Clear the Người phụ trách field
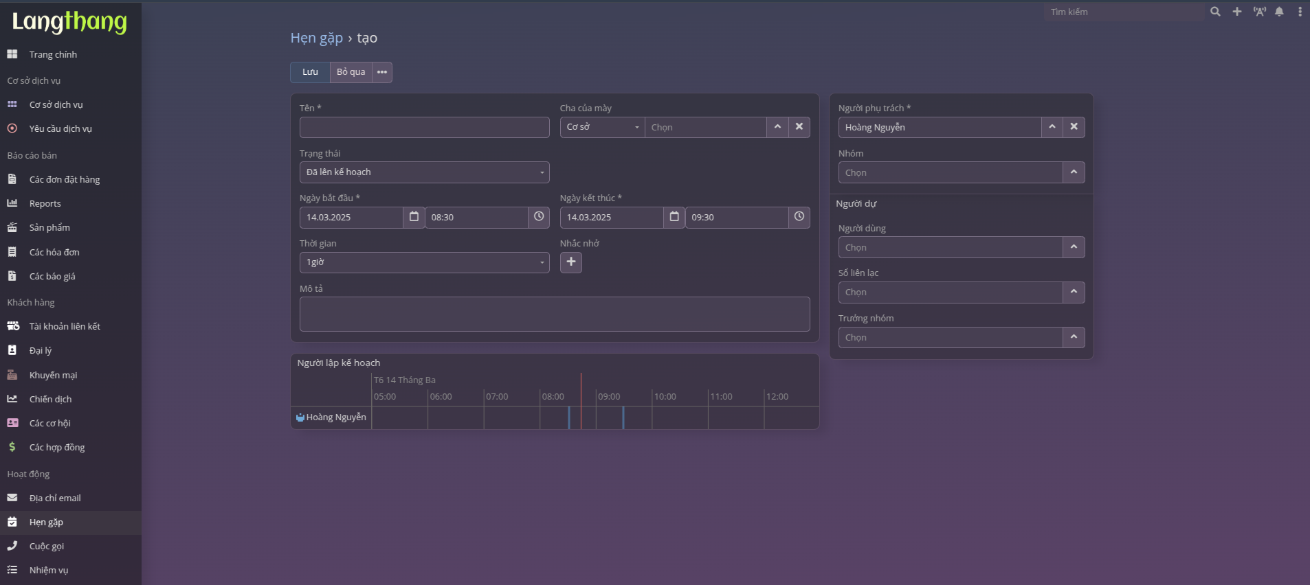Screen dimensions: 1310x585 click(x=1074, y=127)
